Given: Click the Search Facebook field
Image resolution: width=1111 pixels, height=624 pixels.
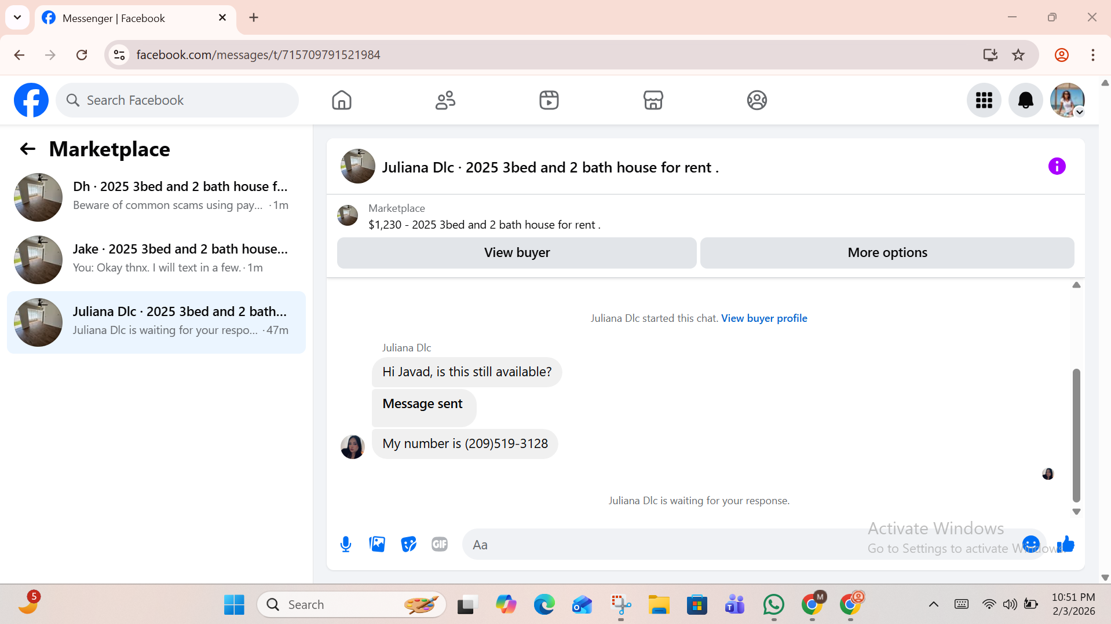Looking at the screenshot, I should coord(177,100).
